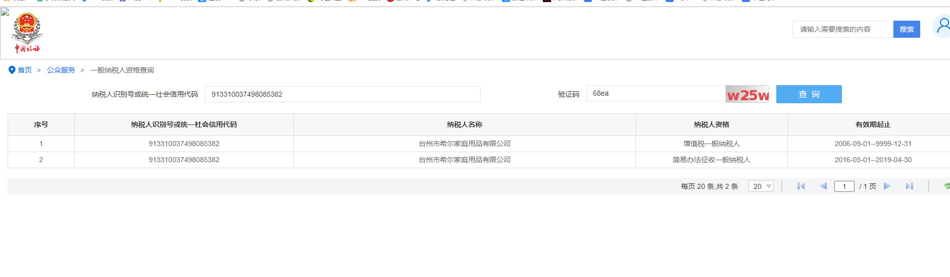Screen dimensions: 950x277
Task: Click the 搜索 search button
Action: [906, 29]
